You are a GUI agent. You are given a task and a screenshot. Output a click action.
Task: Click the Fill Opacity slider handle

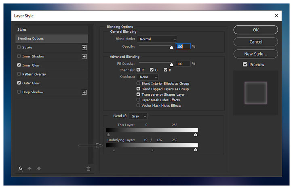(171, 64)
